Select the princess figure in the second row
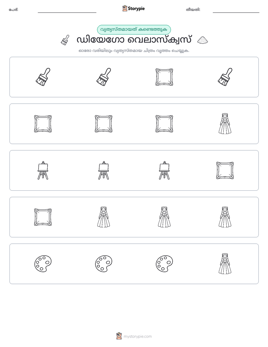Viewport: 268px width, 347px height. (225, 124)
